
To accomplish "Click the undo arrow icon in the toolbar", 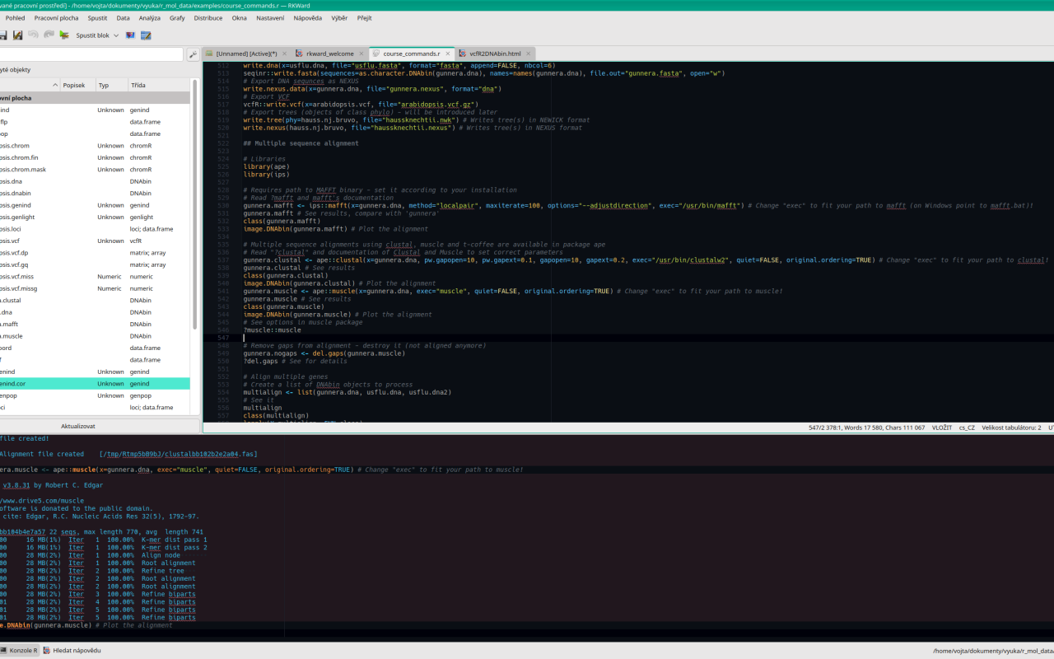I will [33, 35].
